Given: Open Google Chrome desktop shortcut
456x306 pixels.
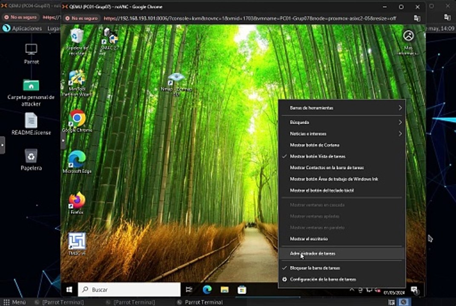Looking at the screenshot, I should 77,119.
